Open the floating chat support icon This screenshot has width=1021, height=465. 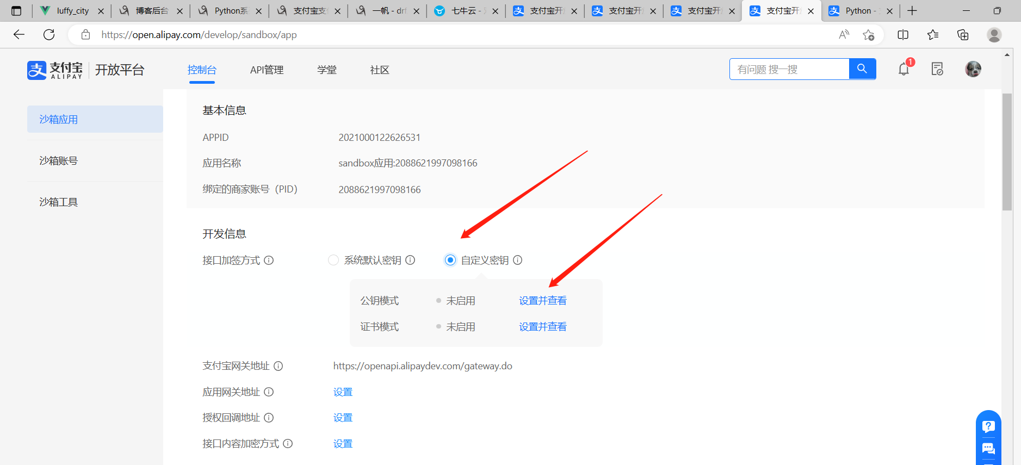(x=988, y=449)
